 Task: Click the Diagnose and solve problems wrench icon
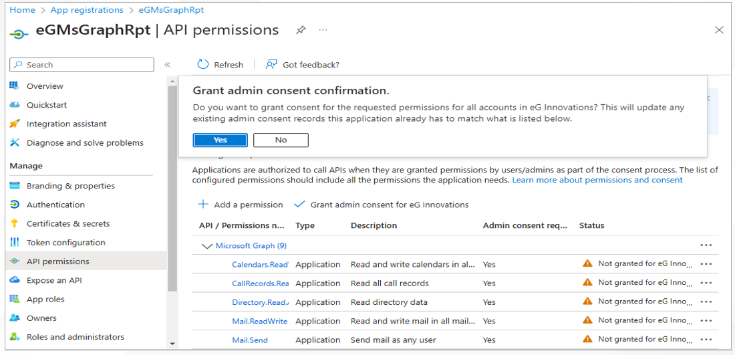click(15, 142)
